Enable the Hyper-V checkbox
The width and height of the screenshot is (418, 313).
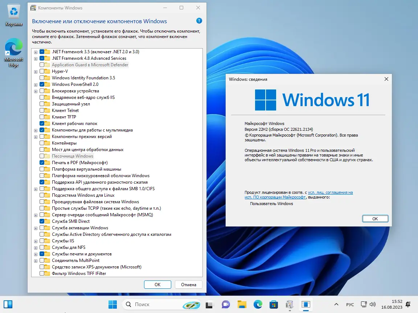(x=42, y=71)
